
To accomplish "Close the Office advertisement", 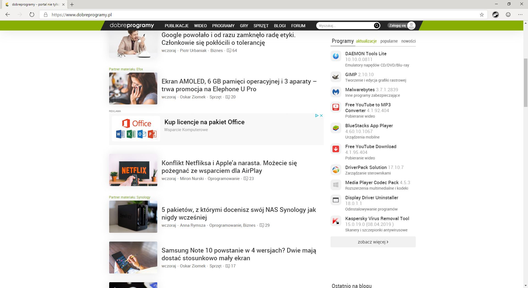I will [321, 116].
